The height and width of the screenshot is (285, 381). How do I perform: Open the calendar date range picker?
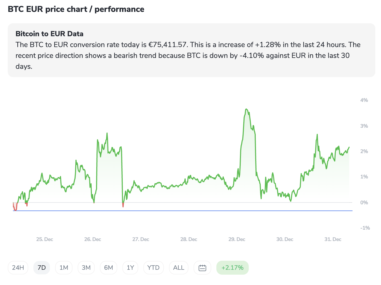[202, 268]
